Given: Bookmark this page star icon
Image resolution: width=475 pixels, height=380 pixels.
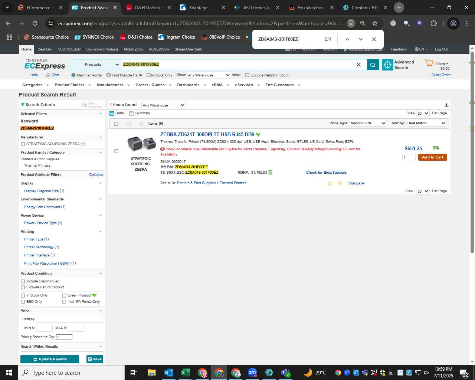Looking at the screenshot, I should 375,23.
